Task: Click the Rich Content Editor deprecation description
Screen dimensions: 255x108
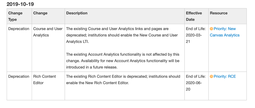Action: (x=123, y=80)
